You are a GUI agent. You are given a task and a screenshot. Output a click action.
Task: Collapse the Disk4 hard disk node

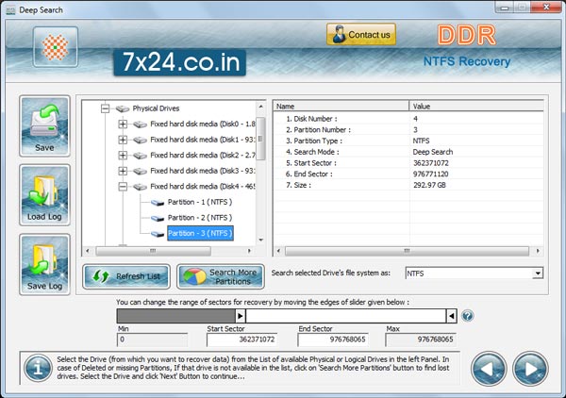(123, 187)
